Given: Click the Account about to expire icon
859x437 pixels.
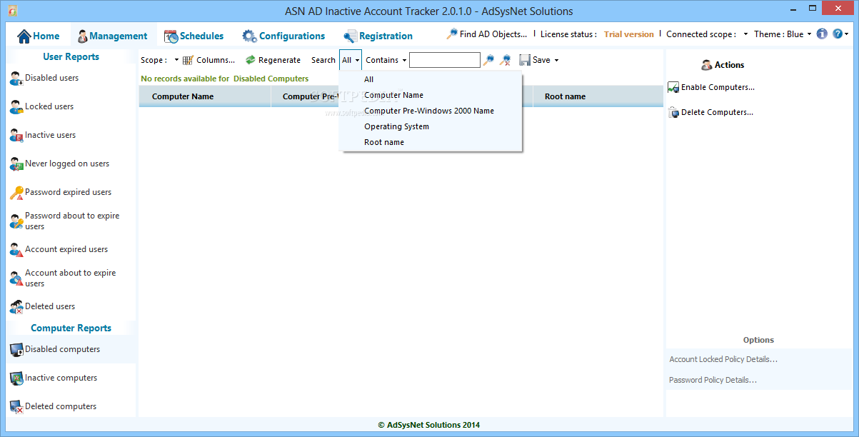Looking at the screenshot, I should (x=16, y=278).
